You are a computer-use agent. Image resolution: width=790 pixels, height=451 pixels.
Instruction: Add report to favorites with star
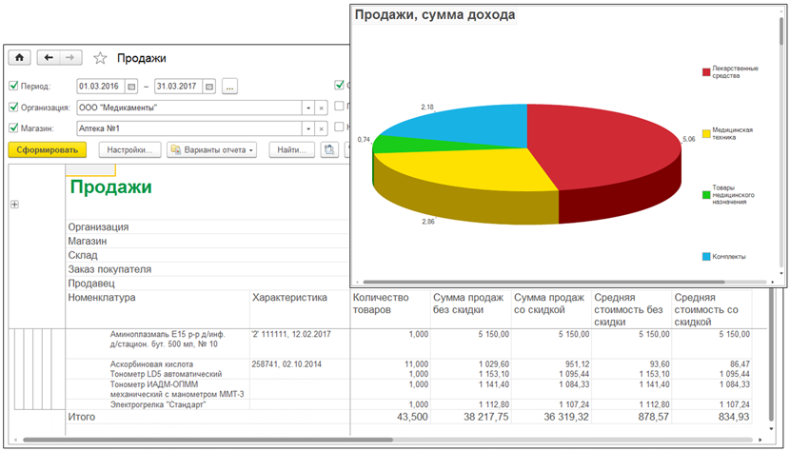click(100, 58)
